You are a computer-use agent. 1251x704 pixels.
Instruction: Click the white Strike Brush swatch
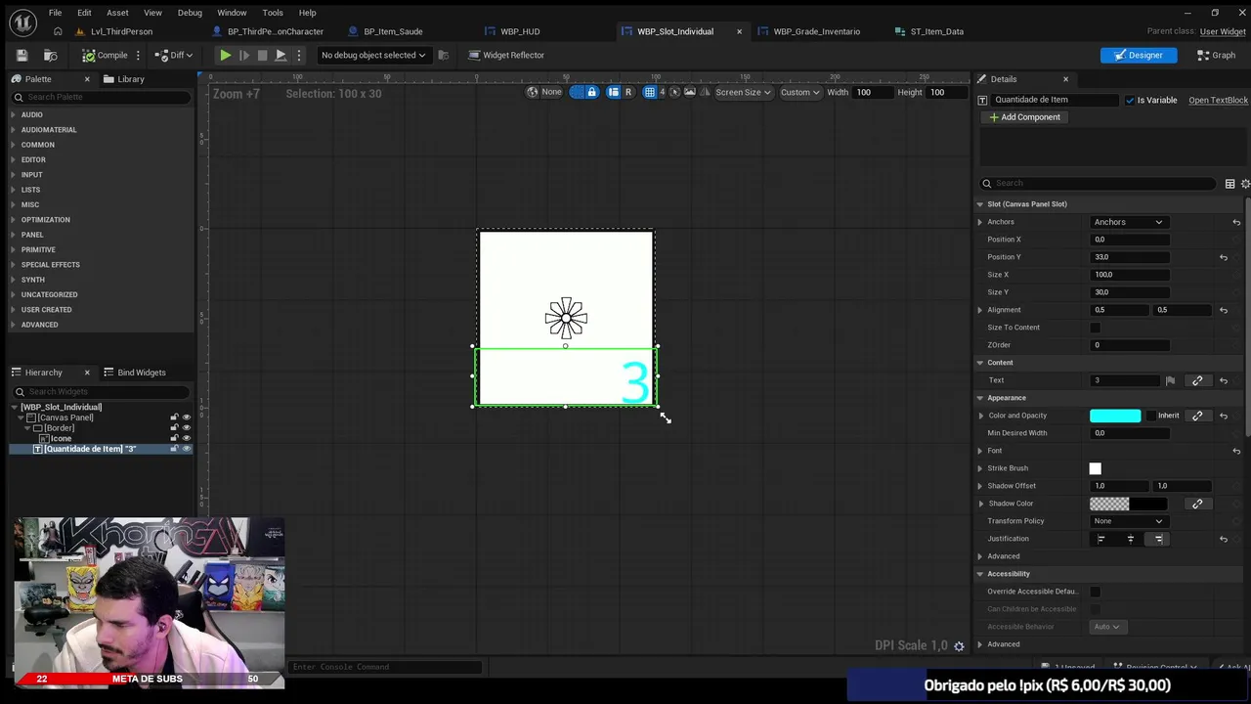(x=1095, y=468)
